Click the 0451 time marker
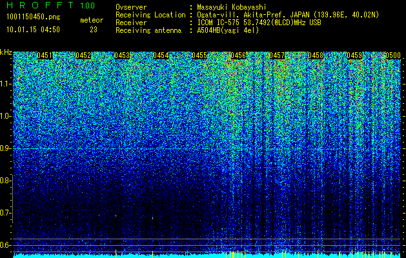This screenshot has height=258, width=406. point(45,55)
